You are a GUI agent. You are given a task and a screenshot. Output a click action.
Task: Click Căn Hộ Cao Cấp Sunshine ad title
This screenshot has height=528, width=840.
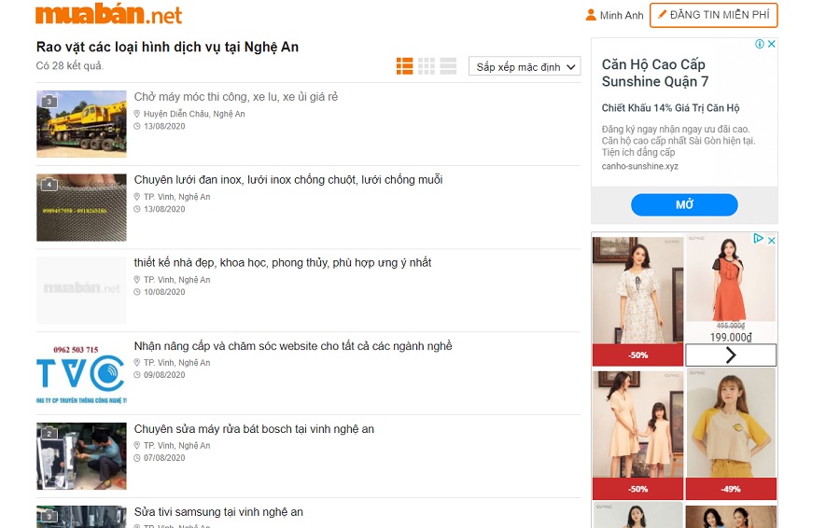pos(654,73)
